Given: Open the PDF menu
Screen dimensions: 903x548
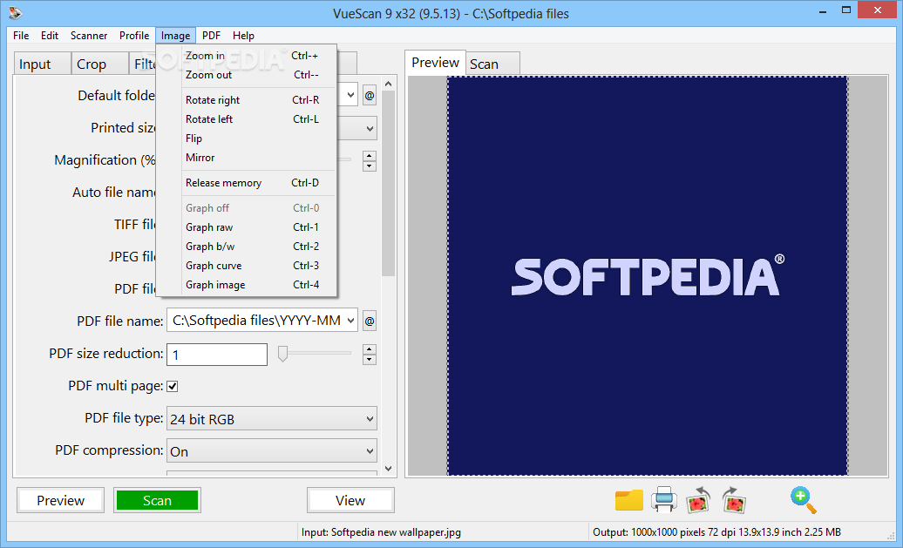Looking at the screenshot, I should pos(211,35).
